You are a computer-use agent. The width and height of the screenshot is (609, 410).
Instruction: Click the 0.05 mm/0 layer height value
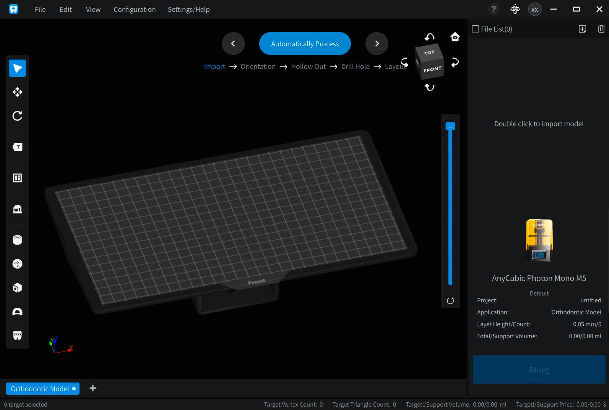click(587, 324)
